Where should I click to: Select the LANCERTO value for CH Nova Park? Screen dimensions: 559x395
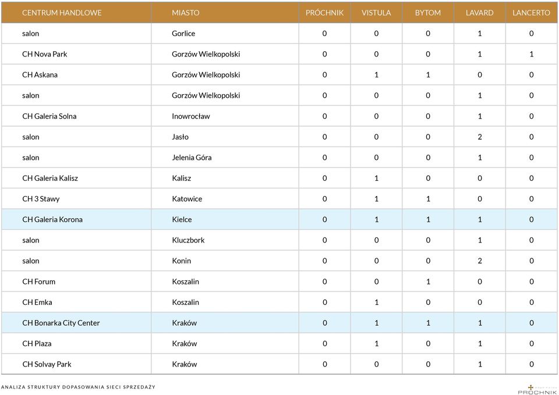click(532, 54)
